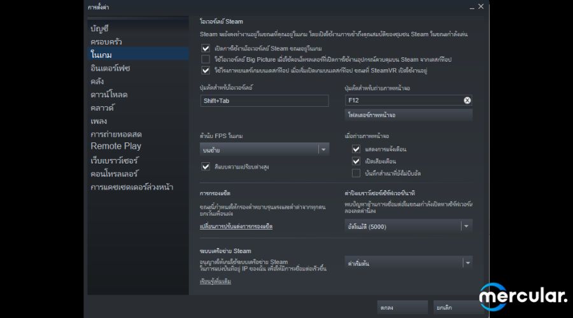Select เพลง in the settings sidebar

coord(99,121)
